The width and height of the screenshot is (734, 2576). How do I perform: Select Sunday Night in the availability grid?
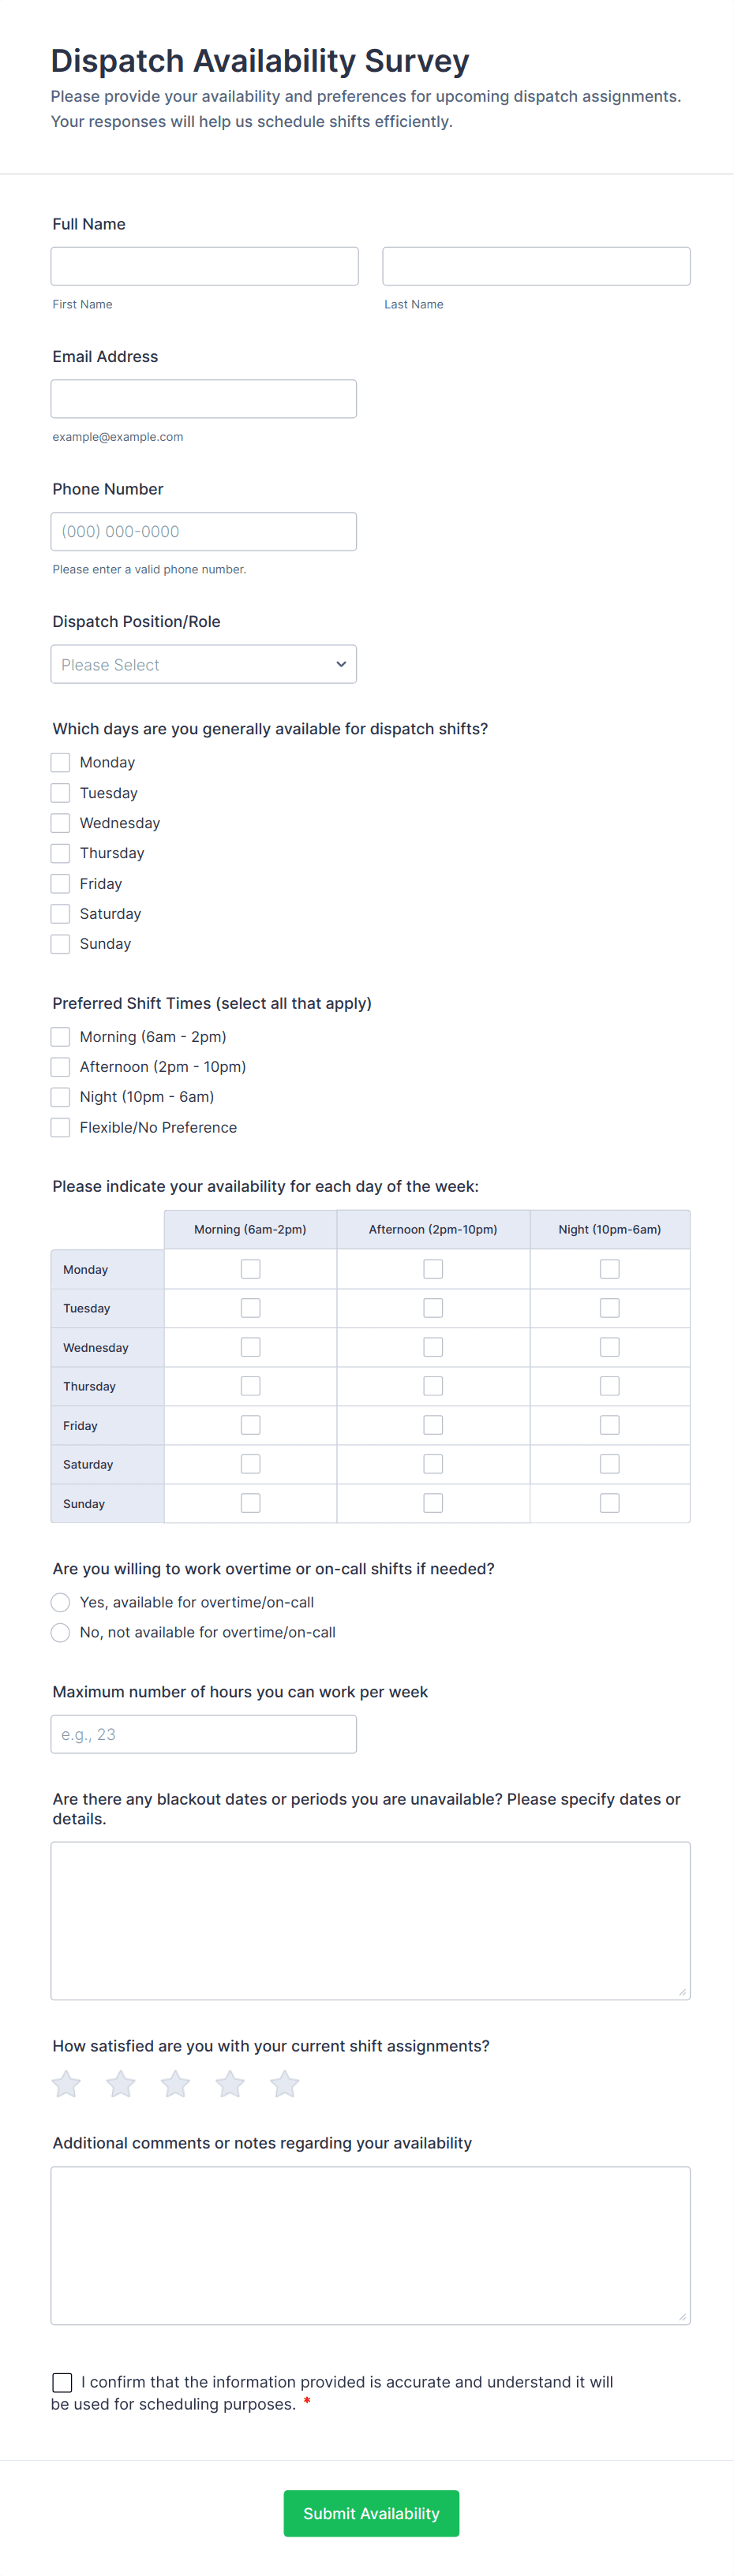tap(609, 1503)
